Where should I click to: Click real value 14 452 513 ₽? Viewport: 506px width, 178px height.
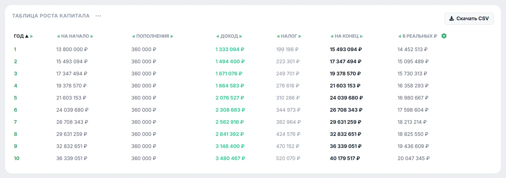point(412,50)
